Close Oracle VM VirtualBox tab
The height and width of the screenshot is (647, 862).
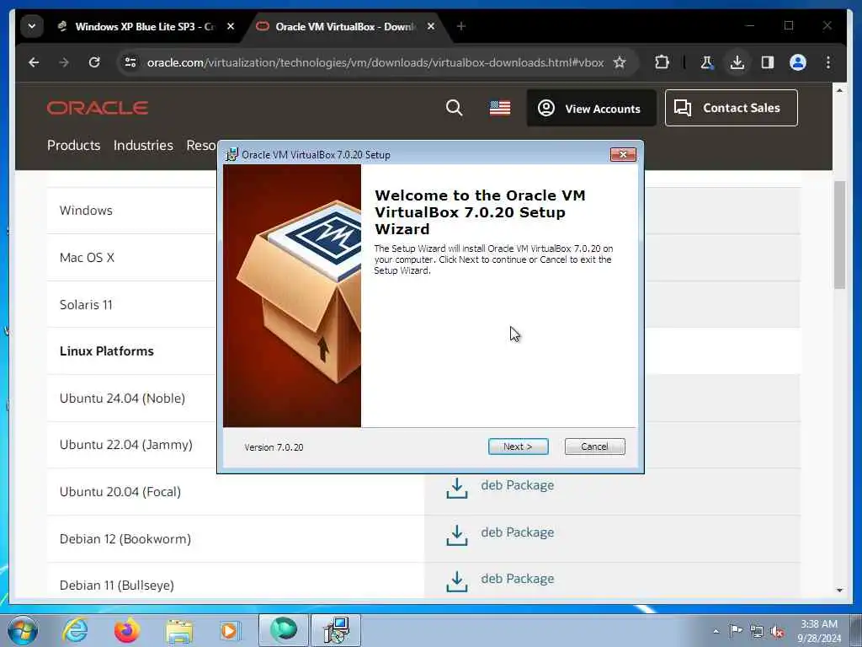coord(431,26)
